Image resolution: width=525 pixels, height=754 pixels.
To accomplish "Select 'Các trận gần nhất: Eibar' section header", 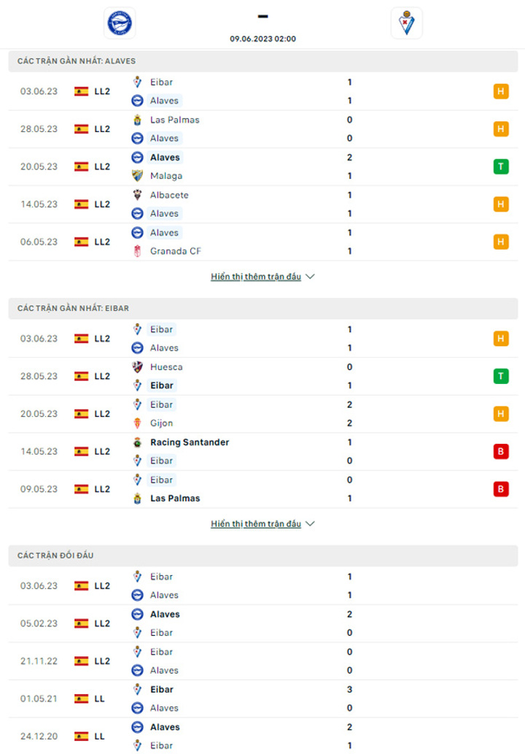I will 263,308.
